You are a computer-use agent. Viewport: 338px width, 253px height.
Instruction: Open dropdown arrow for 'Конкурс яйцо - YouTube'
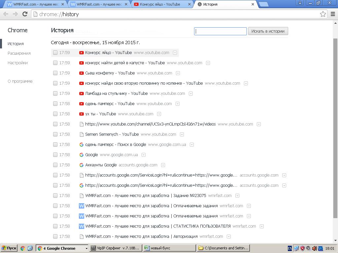tap(175, 53)
